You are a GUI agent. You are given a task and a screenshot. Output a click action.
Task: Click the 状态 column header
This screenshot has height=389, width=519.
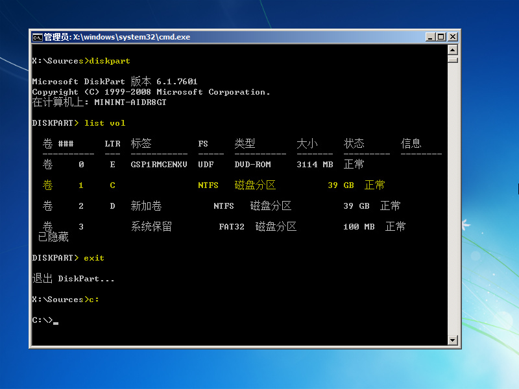click(x=354, y=143)
